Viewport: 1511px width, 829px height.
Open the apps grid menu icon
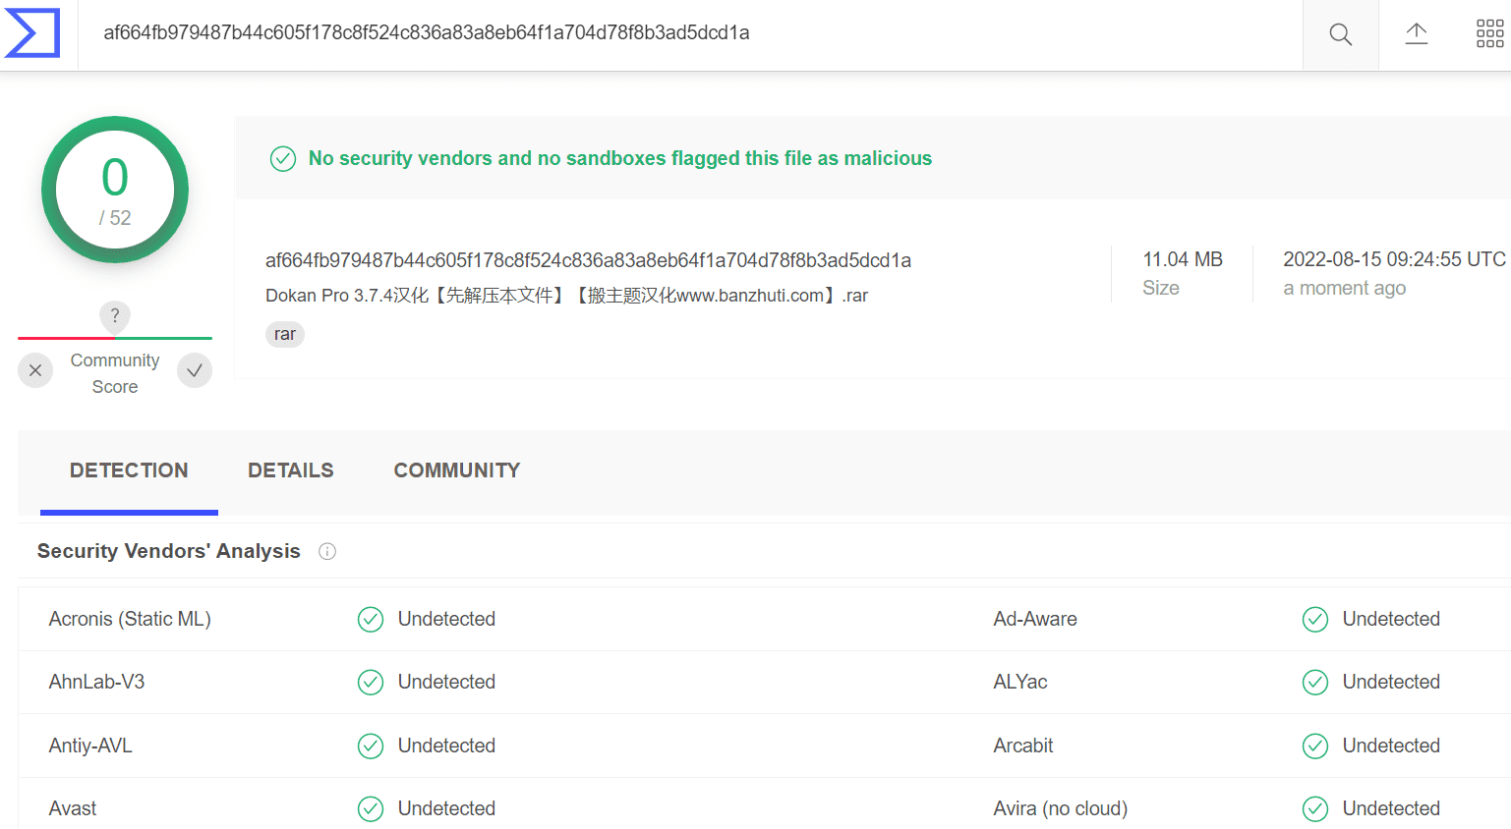coord(1489,34)
